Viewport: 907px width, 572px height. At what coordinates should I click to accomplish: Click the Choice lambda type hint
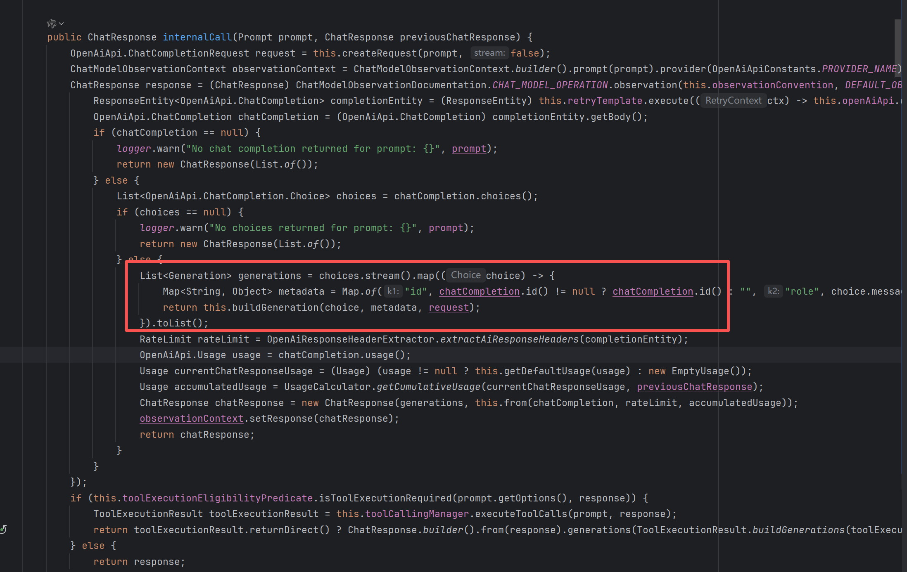(x=465, y=275)
